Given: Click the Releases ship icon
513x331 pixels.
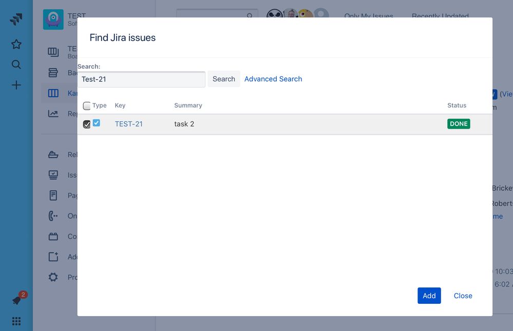Looking at the screenshot, I should 53,154.
